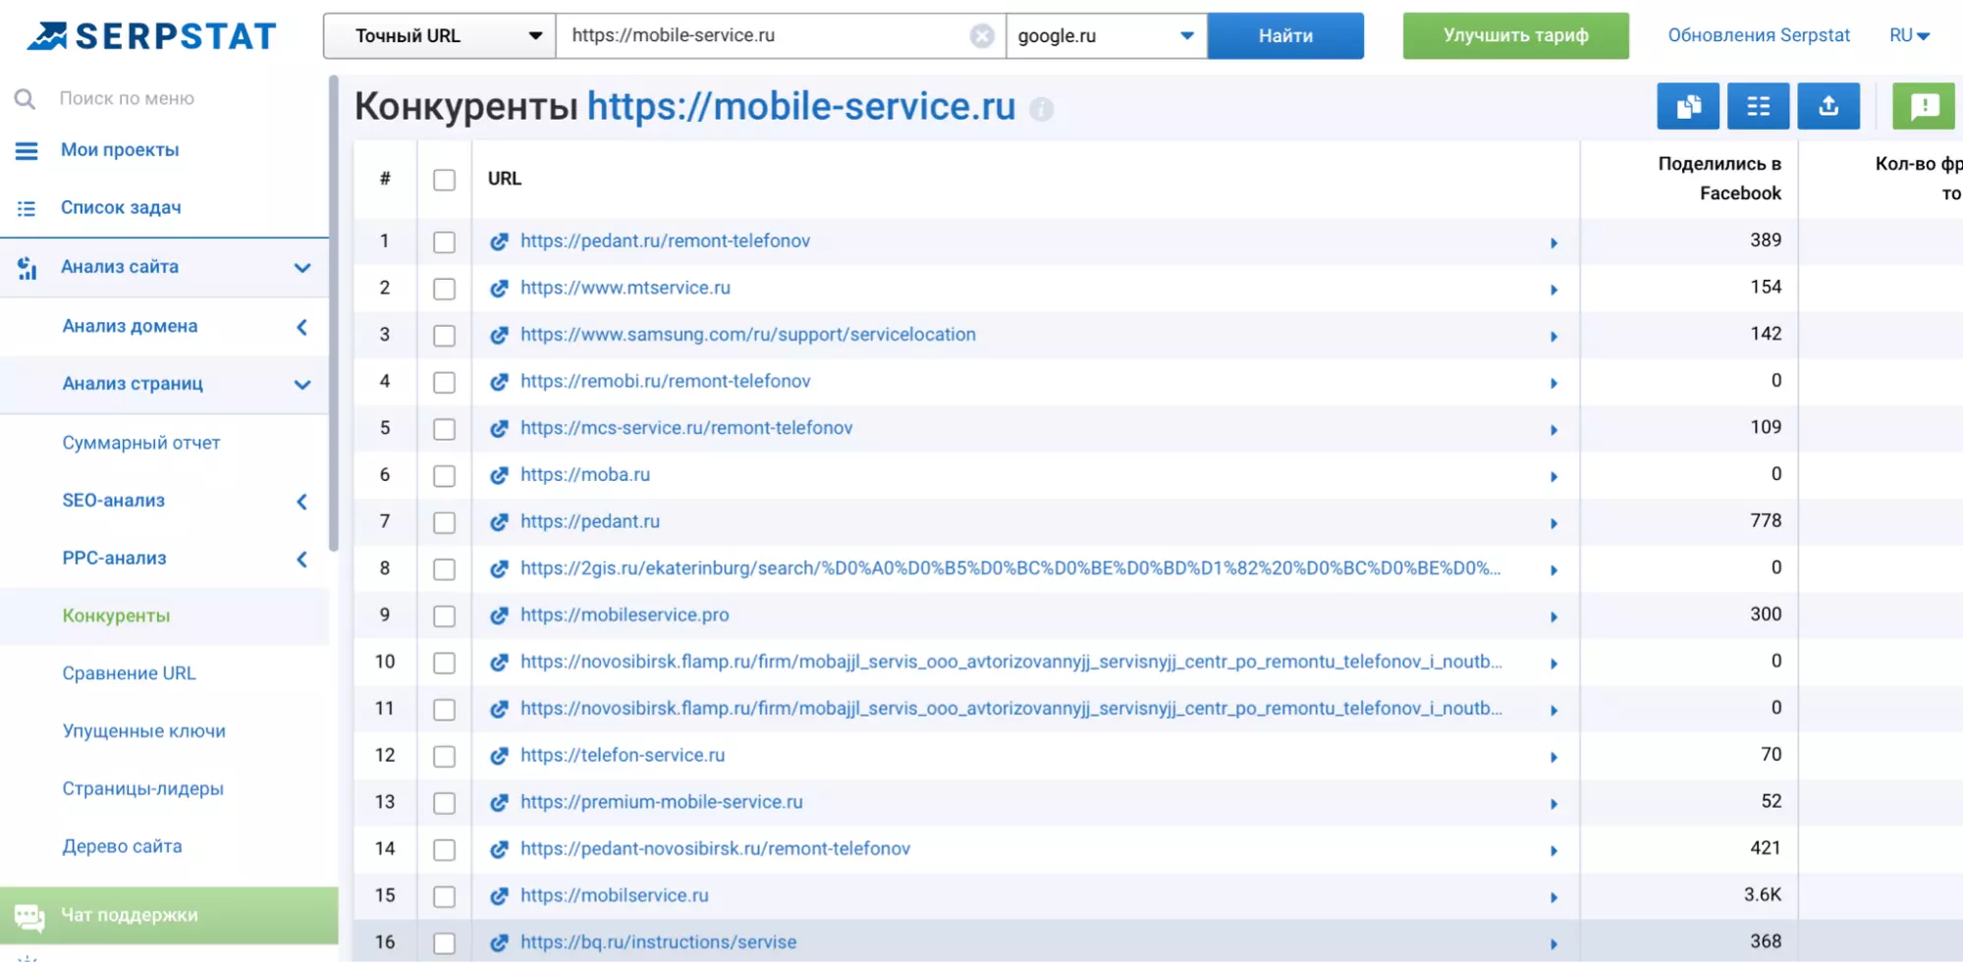Click the Serpstat logo
Image resolution: width=1963 pixels, height=962 pixels.
coord(151,36)
